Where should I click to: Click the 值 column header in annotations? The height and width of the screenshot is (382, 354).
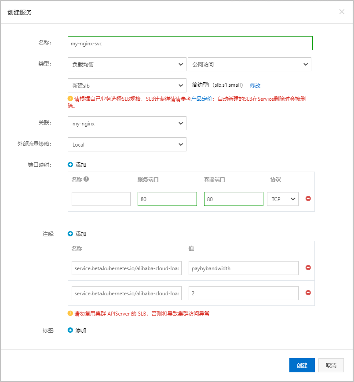coord(191,248)
